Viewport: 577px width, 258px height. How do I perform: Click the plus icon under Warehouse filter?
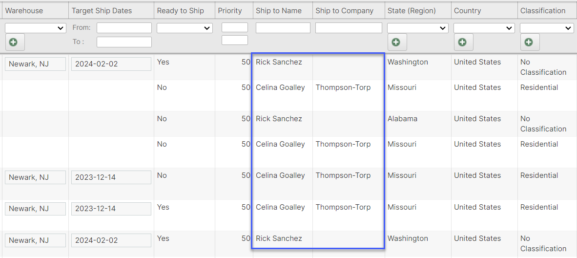(x=13, y=43)
